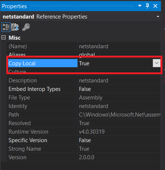Select the Path property label
Screen dimensions: 165x170
[14, 115]
